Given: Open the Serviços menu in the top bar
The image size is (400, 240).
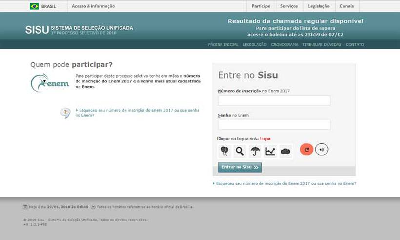Looking at the screenshot, I should (289, 6).
